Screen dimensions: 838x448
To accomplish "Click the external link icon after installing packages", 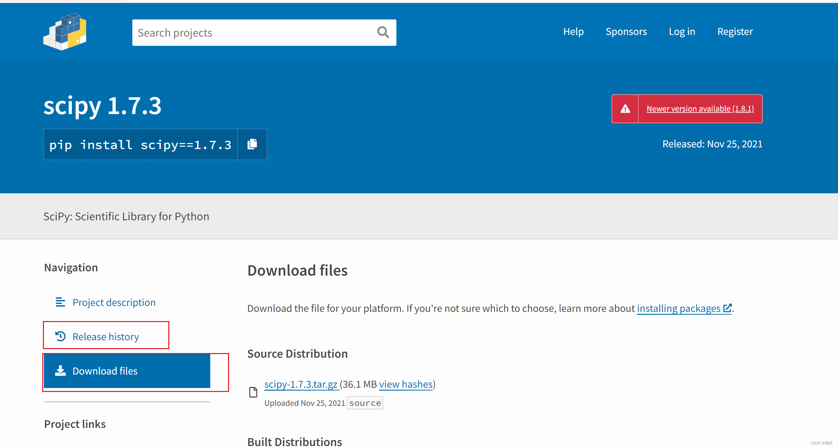I will [x=727, y=308].
